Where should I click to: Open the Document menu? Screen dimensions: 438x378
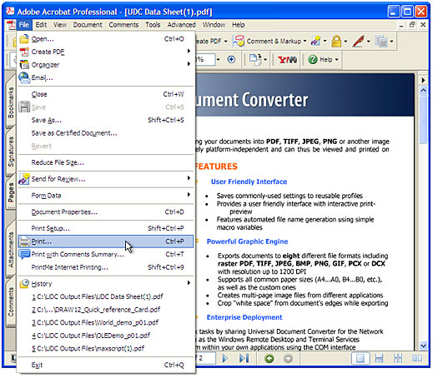pyautogui.click(x=88, y=25)
